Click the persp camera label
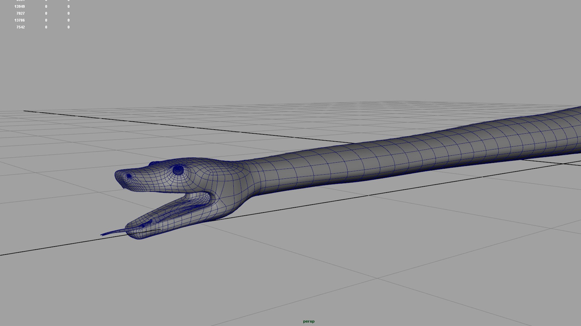581x326 pixels. tap(309, 321)
